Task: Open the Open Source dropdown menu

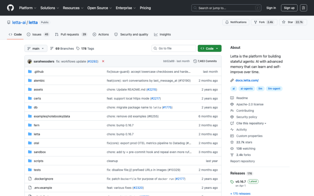Action: tap(99, 8)
